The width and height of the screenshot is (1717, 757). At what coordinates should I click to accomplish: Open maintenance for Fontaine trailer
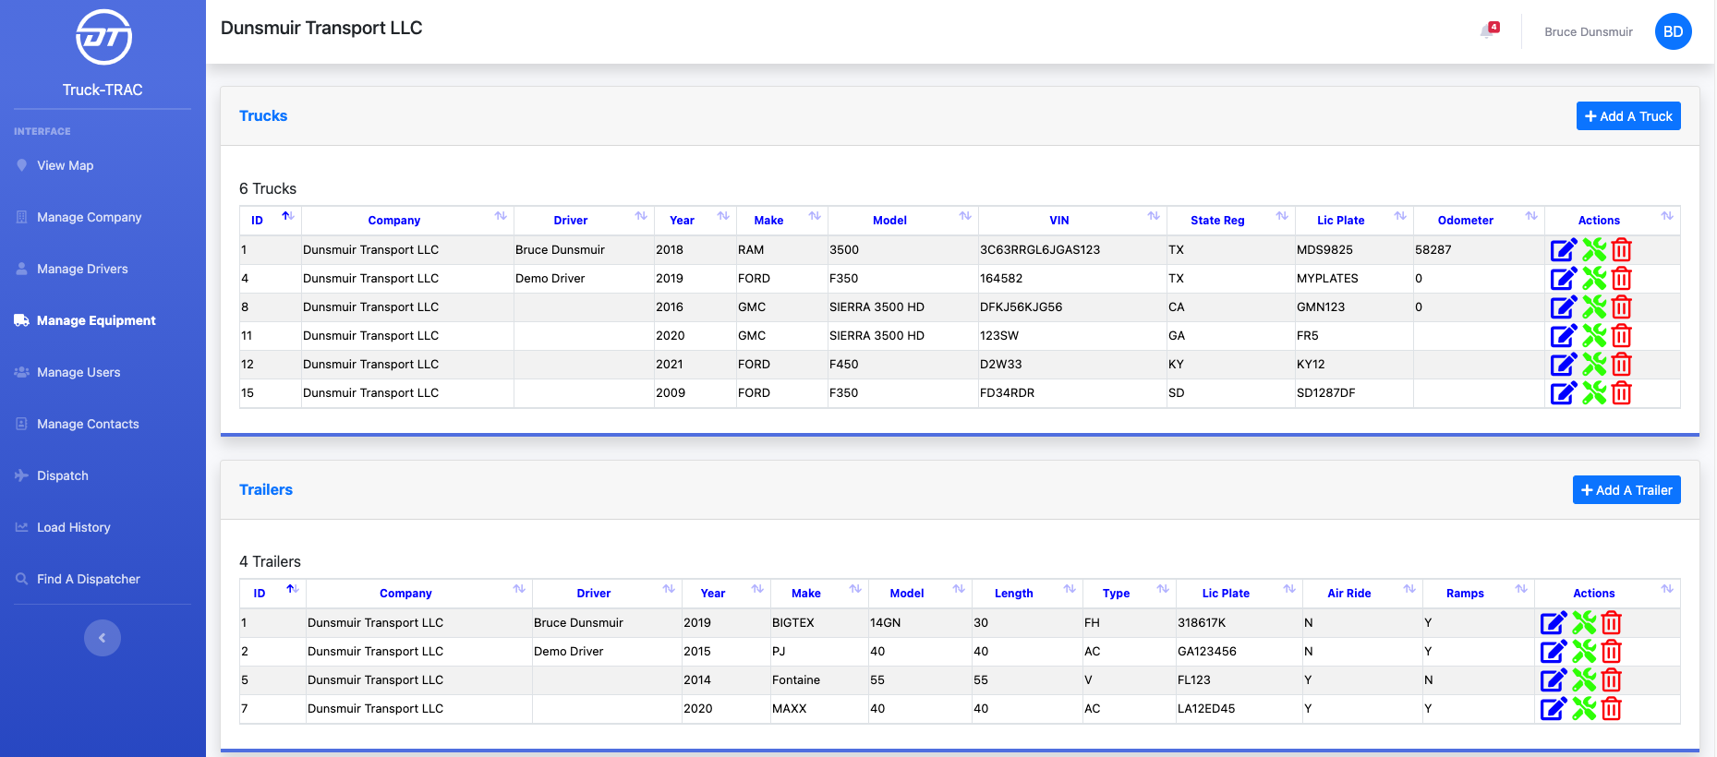click(1584, 679)
